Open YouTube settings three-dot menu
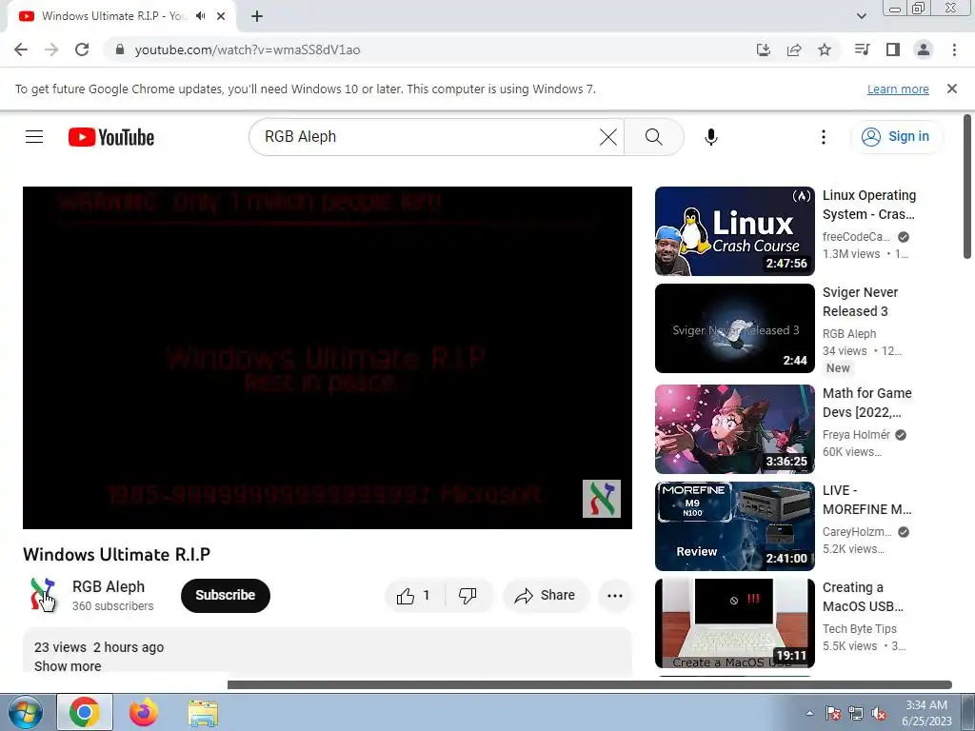Image resolution: width=975 pixels, height=731 pixels. [x=824, y=137]
